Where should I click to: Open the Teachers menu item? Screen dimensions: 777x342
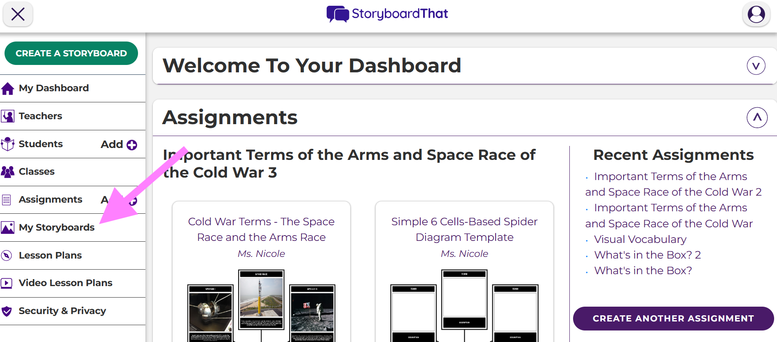(40, 116)
